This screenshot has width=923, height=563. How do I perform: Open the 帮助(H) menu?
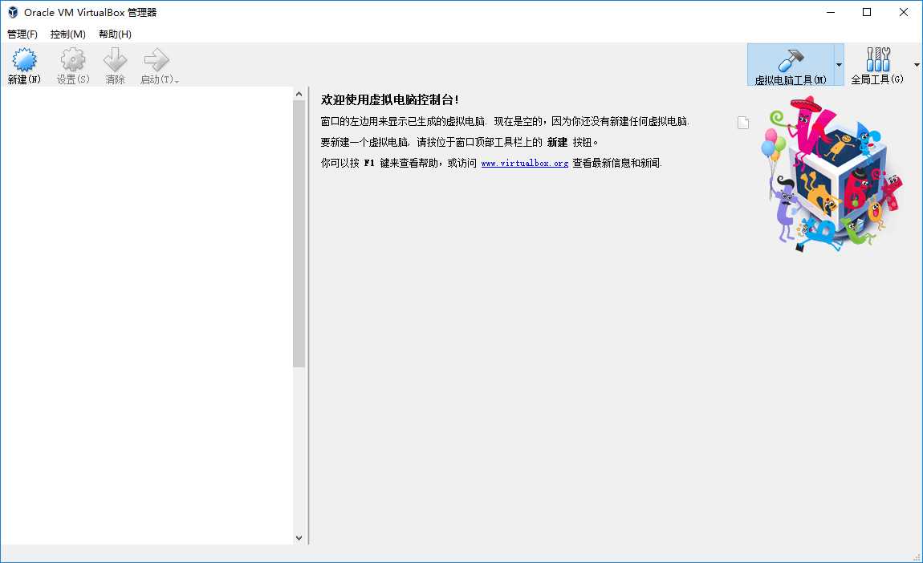(x=115, y=34)
